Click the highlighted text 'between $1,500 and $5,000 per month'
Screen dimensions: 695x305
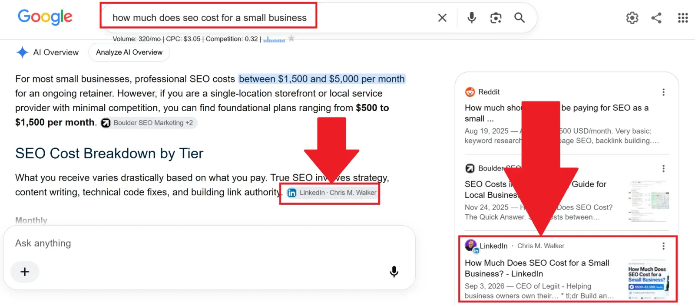322,79
